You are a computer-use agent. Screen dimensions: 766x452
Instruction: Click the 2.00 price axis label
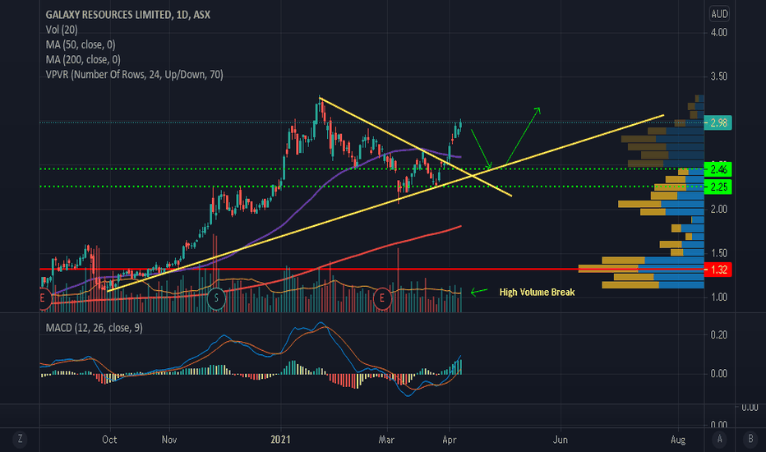coord(719,209)
